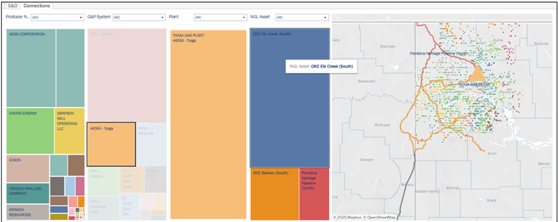Select the HESS CORPORATION treemap block
The width and height of the screenshot is (558, 222).
click(31, 68)
